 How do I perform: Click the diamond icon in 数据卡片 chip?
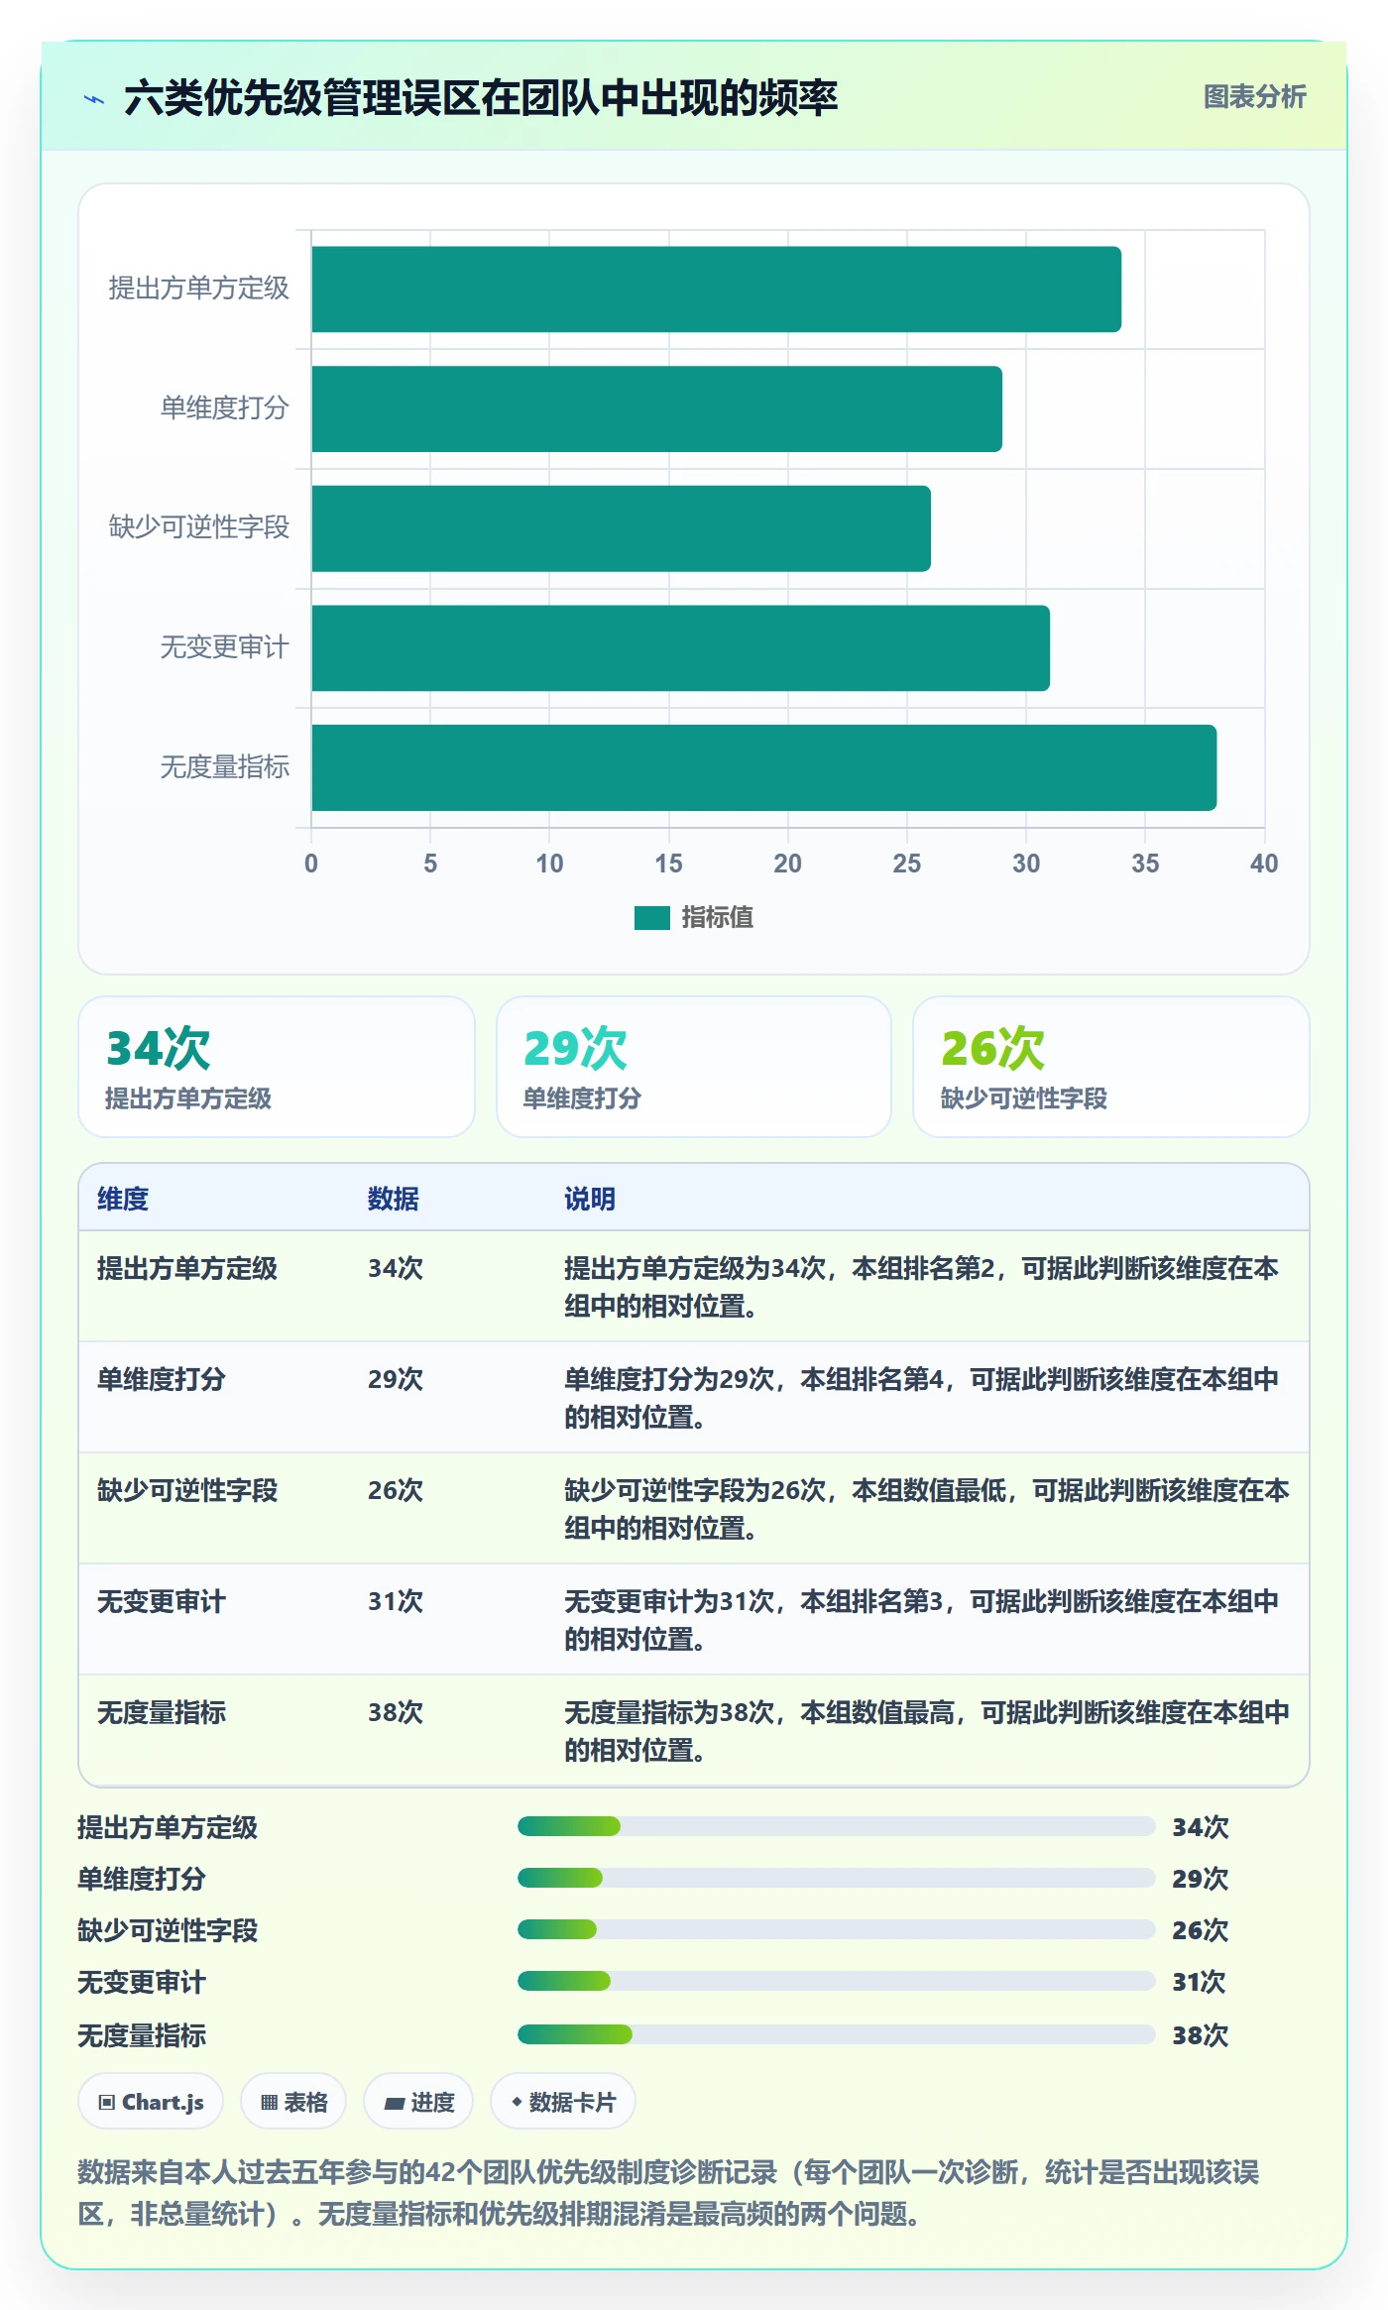[517, 2102]
